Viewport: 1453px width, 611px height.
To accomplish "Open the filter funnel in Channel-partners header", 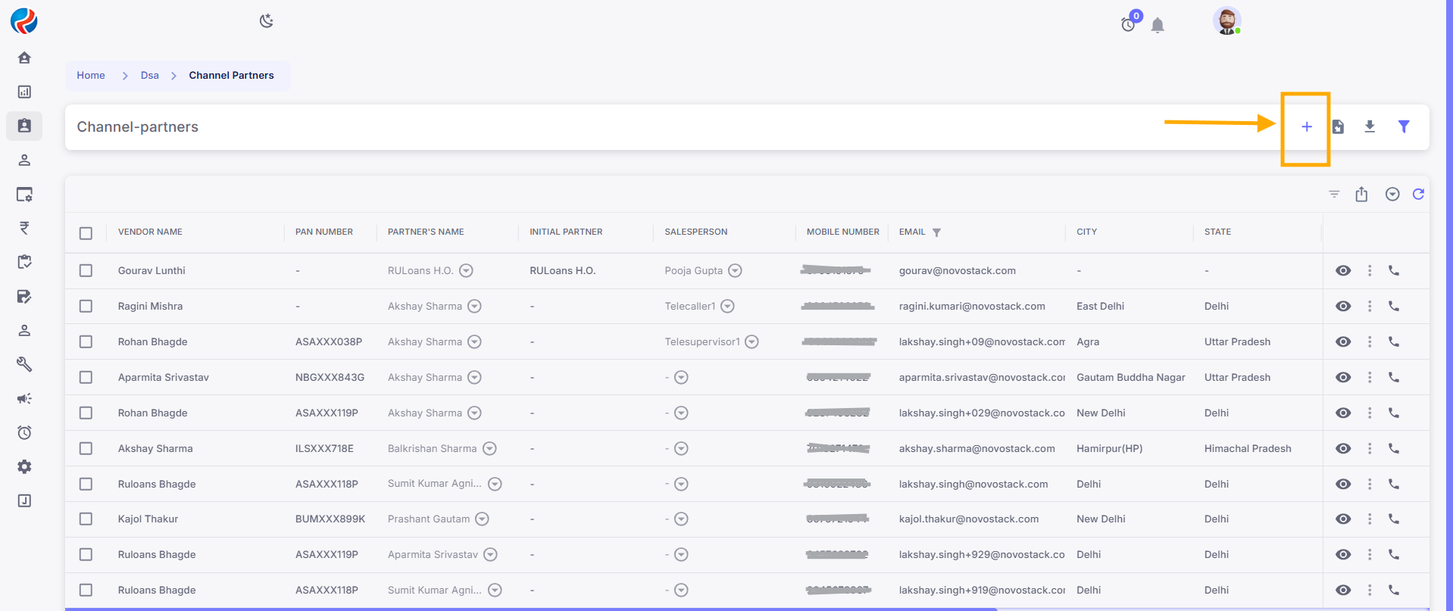I will point(1403,126).
